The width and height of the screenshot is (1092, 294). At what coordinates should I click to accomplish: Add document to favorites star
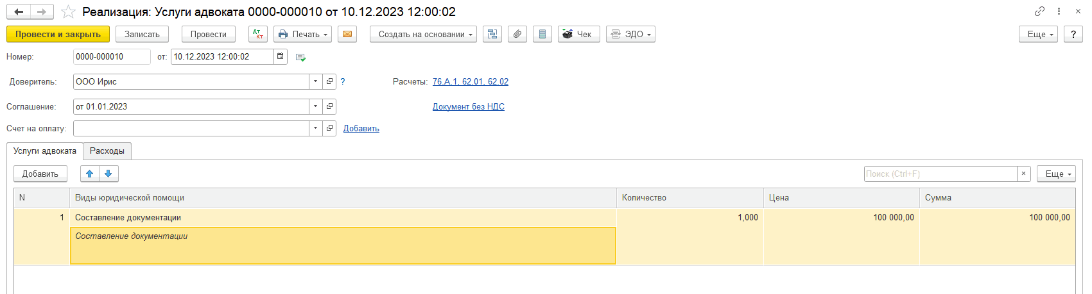pyautogui.click(x=68, y=12)
